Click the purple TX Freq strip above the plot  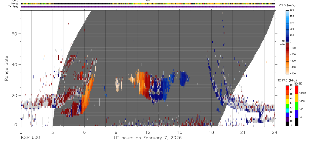pyautogui.click(x=148, y=7)
